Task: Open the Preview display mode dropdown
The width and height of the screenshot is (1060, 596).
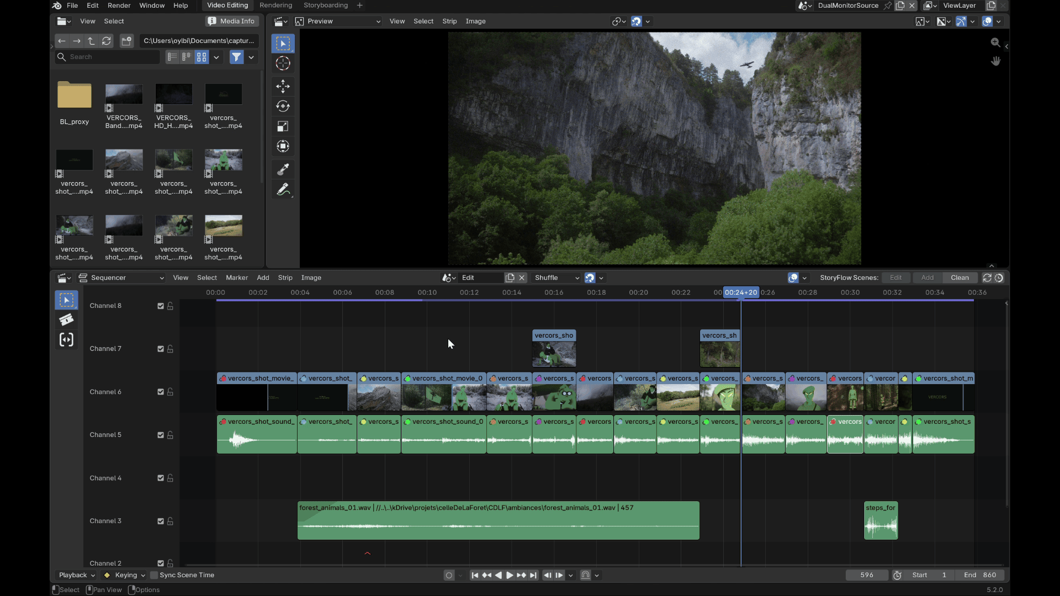Action: tap(338, 21)
